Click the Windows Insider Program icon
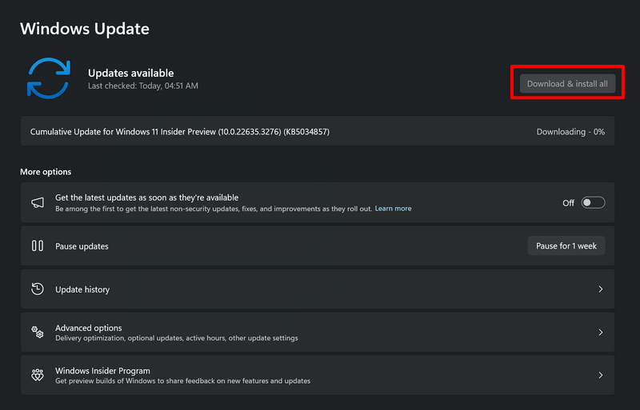 pyautogui.click(x=38, y=376)
